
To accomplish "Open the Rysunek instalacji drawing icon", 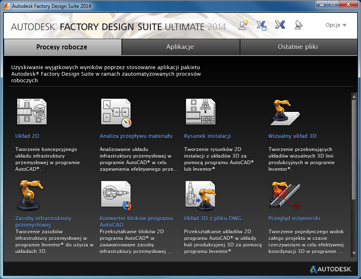I will [x=200, y=112].
